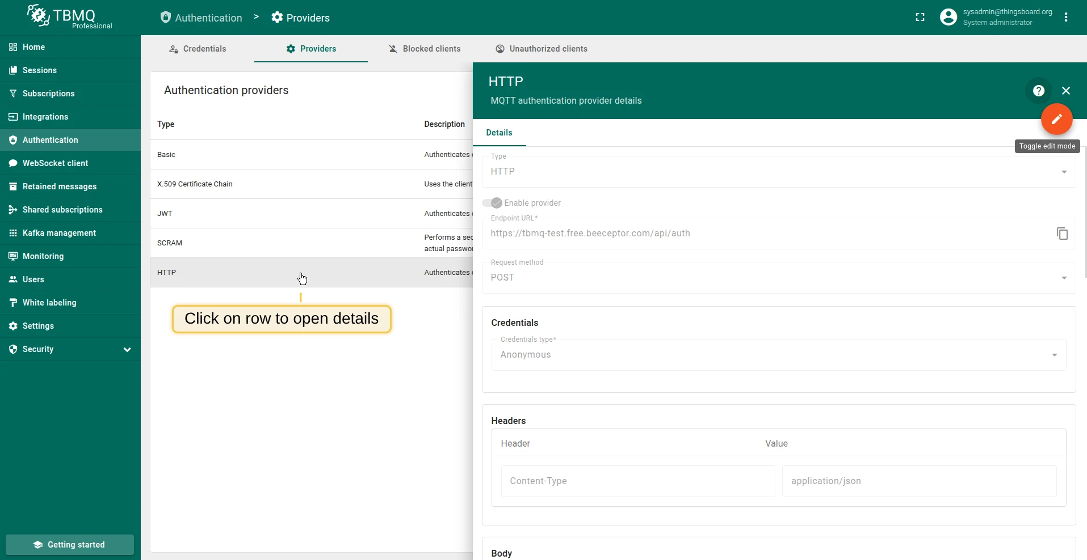Click the Providers breadcrumb

click(301, 18)
